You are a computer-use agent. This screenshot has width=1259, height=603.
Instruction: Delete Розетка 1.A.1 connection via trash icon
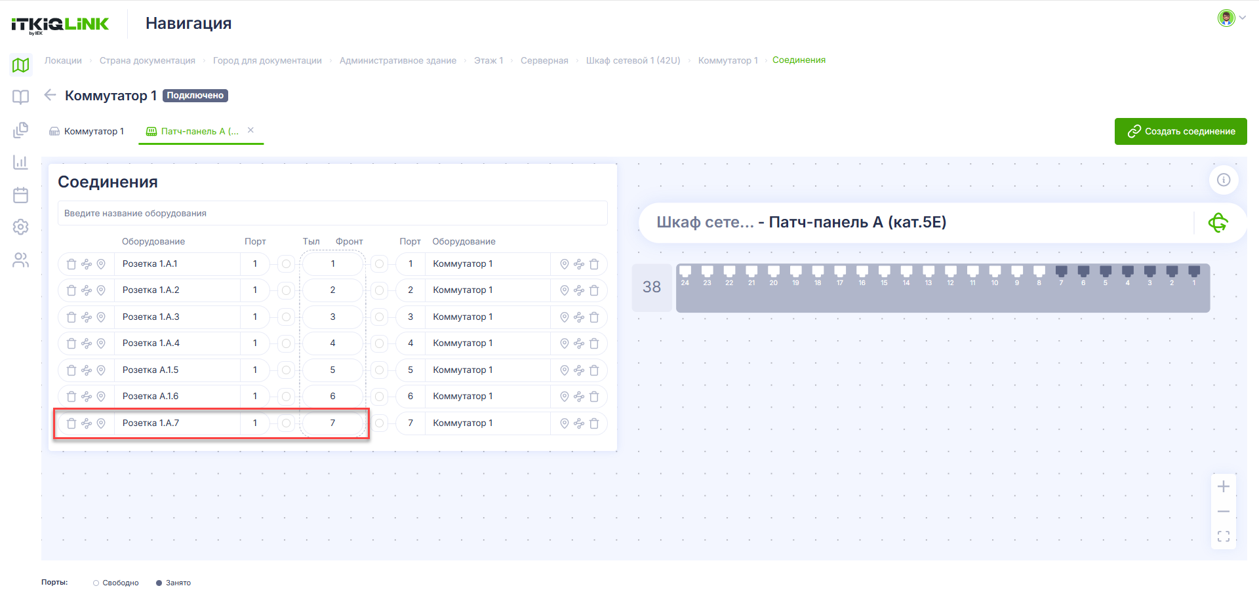pyautogui.click(x=71, y=264)
